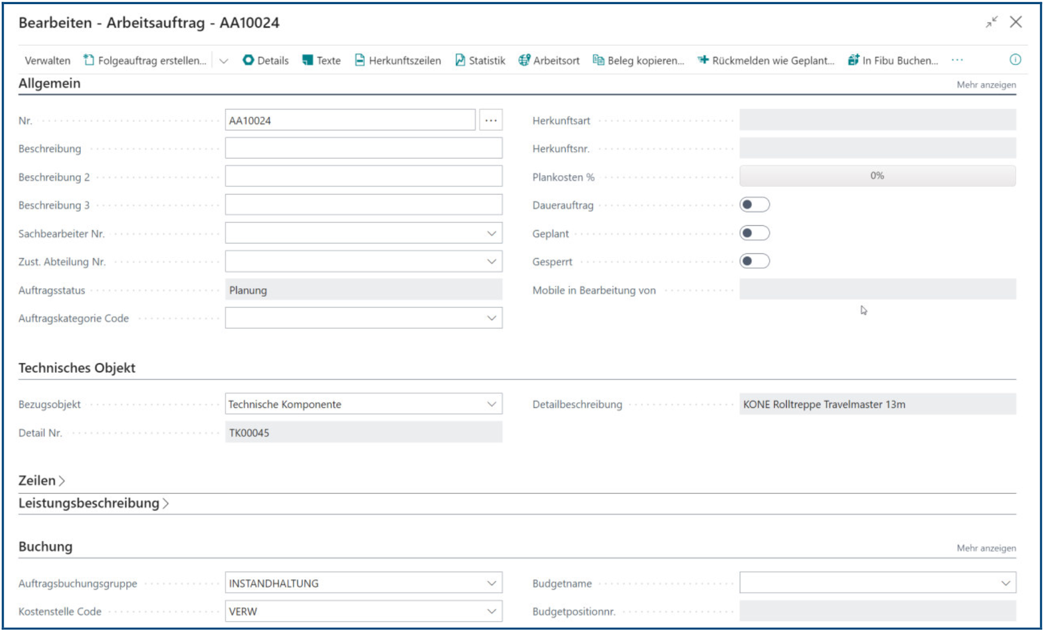This screenshot has height=632, width=1045.
Task: Open Herkunftszeilen from the toolbar
Action: [x=398, y=60]
